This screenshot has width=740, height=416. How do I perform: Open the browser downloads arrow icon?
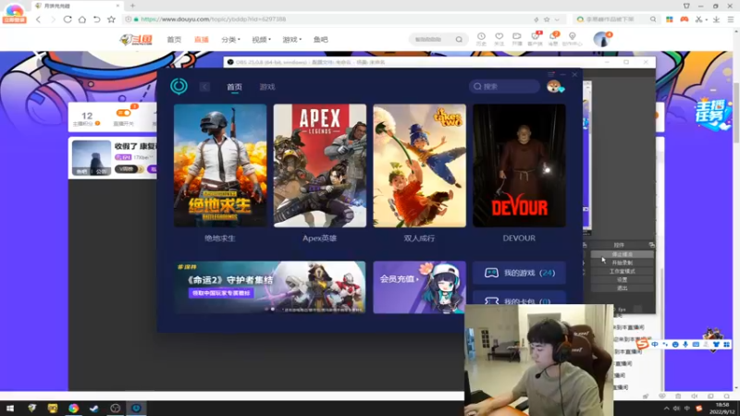coord(716,19)
